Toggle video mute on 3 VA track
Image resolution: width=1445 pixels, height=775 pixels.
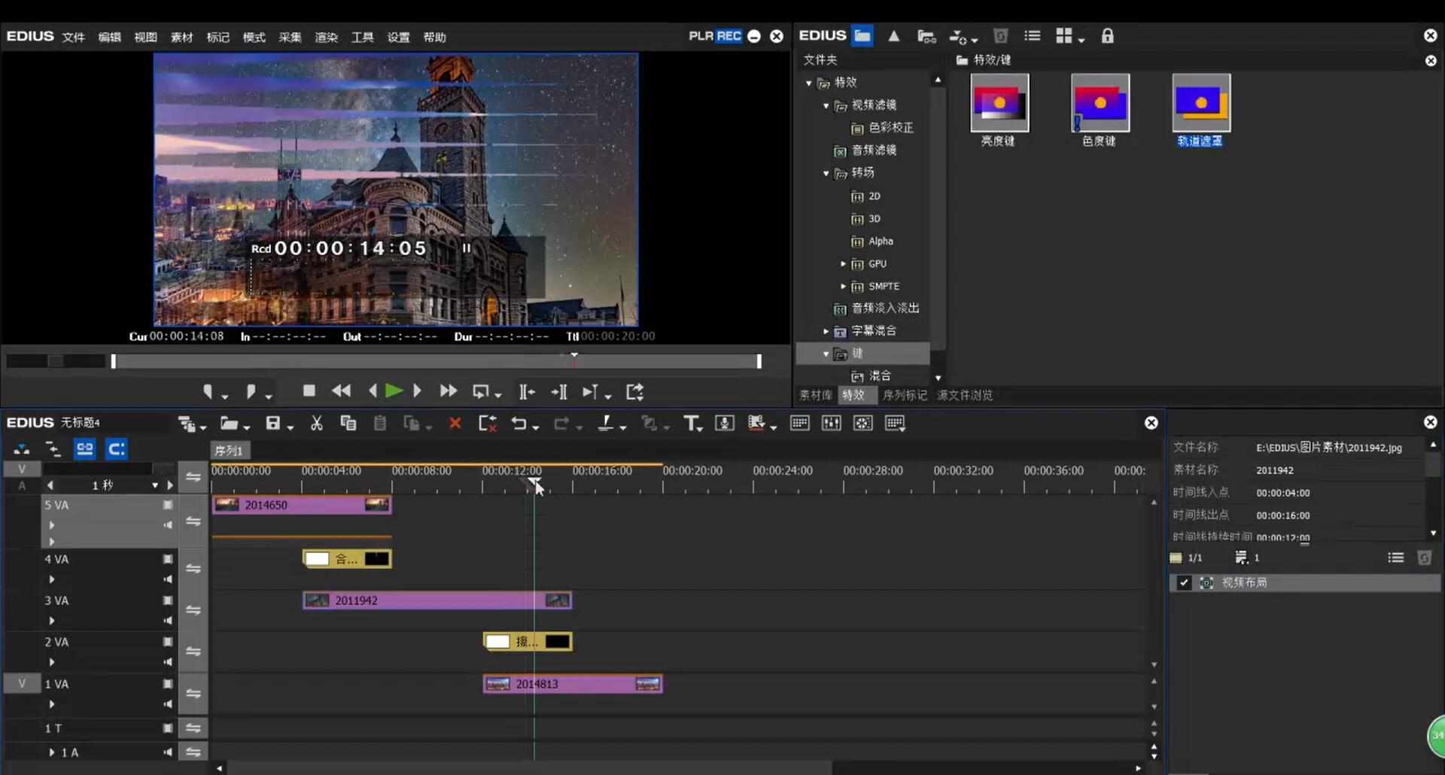click(x=168, y=600)
